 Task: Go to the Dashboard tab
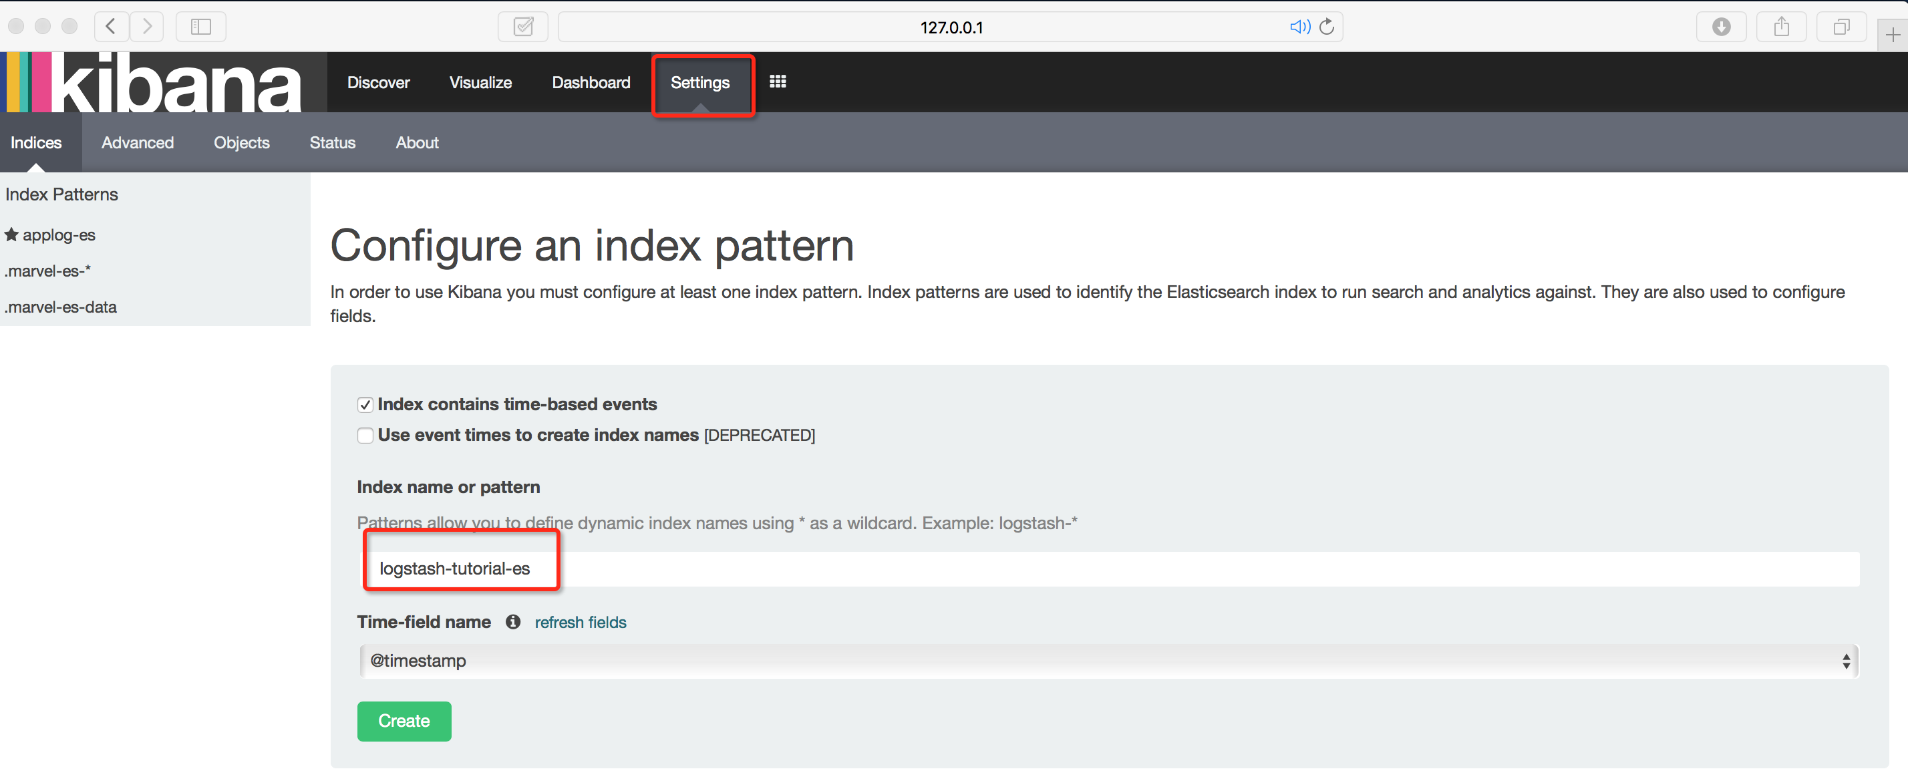591,82
